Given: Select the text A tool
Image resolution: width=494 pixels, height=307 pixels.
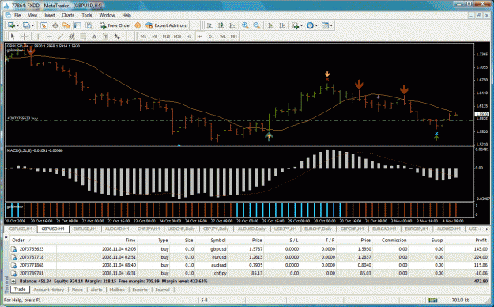Looking at the screenshot, I should (94, 36).
